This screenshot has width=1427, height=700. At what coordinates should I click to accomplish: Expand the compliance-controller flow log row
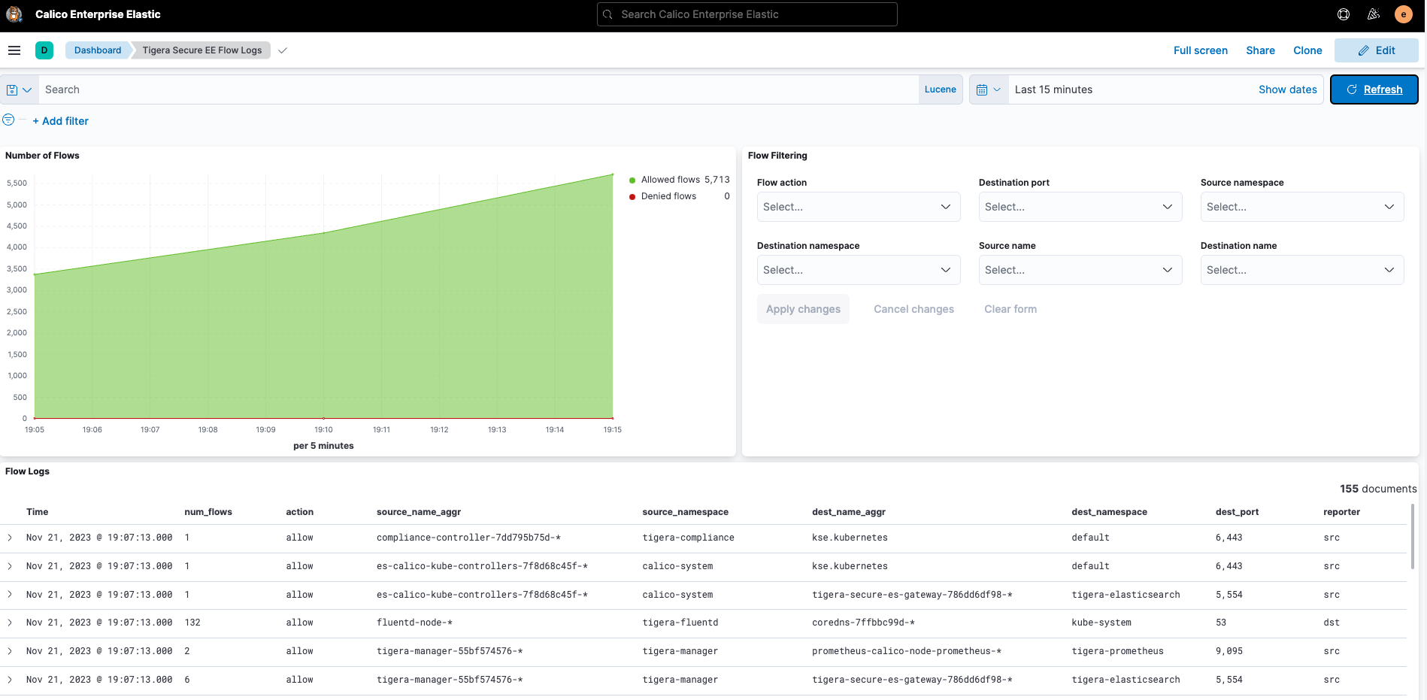(10, 538)
